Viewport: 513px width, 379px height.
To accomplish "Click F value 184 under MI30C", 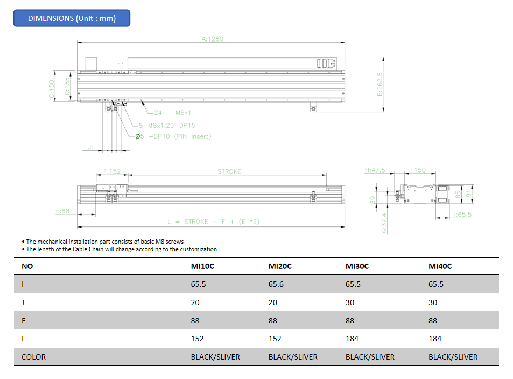I will tap(352, 339).
